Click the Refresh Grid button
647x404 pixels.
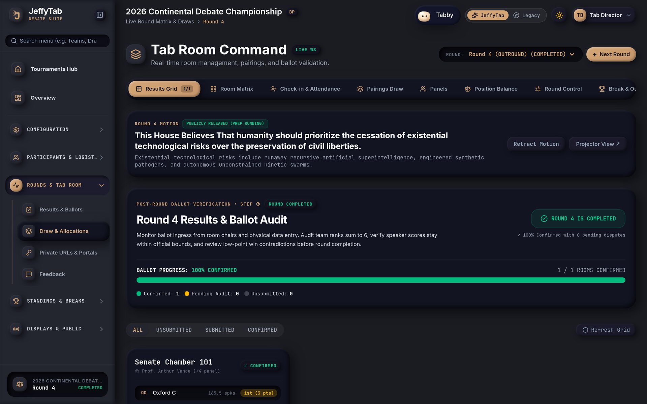coord(606,330)
